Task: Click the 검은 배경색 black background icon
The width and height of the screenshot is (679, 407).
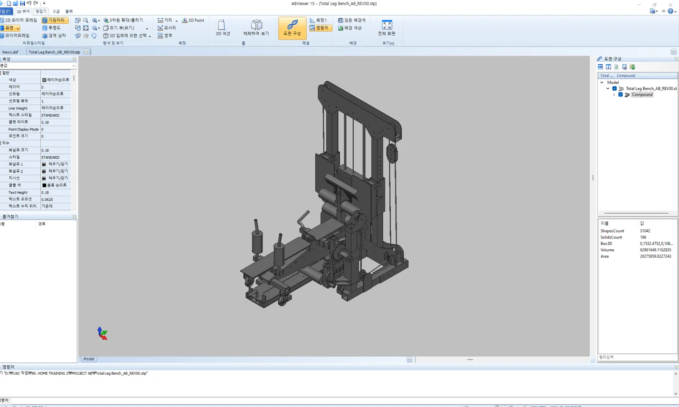Action: coord(352,20)
